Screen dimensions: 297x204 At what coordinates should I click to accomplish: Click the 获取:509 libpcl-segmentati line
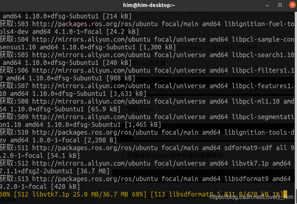[x=147, y=117]
